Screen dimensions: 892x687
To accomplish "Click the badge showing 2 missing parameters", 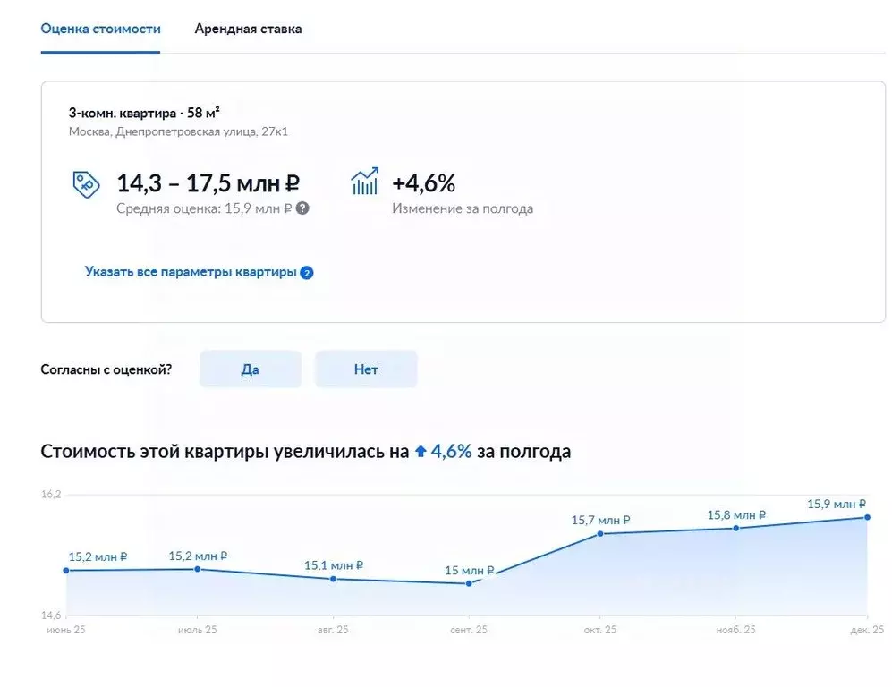I will click(x=307, y=272).
